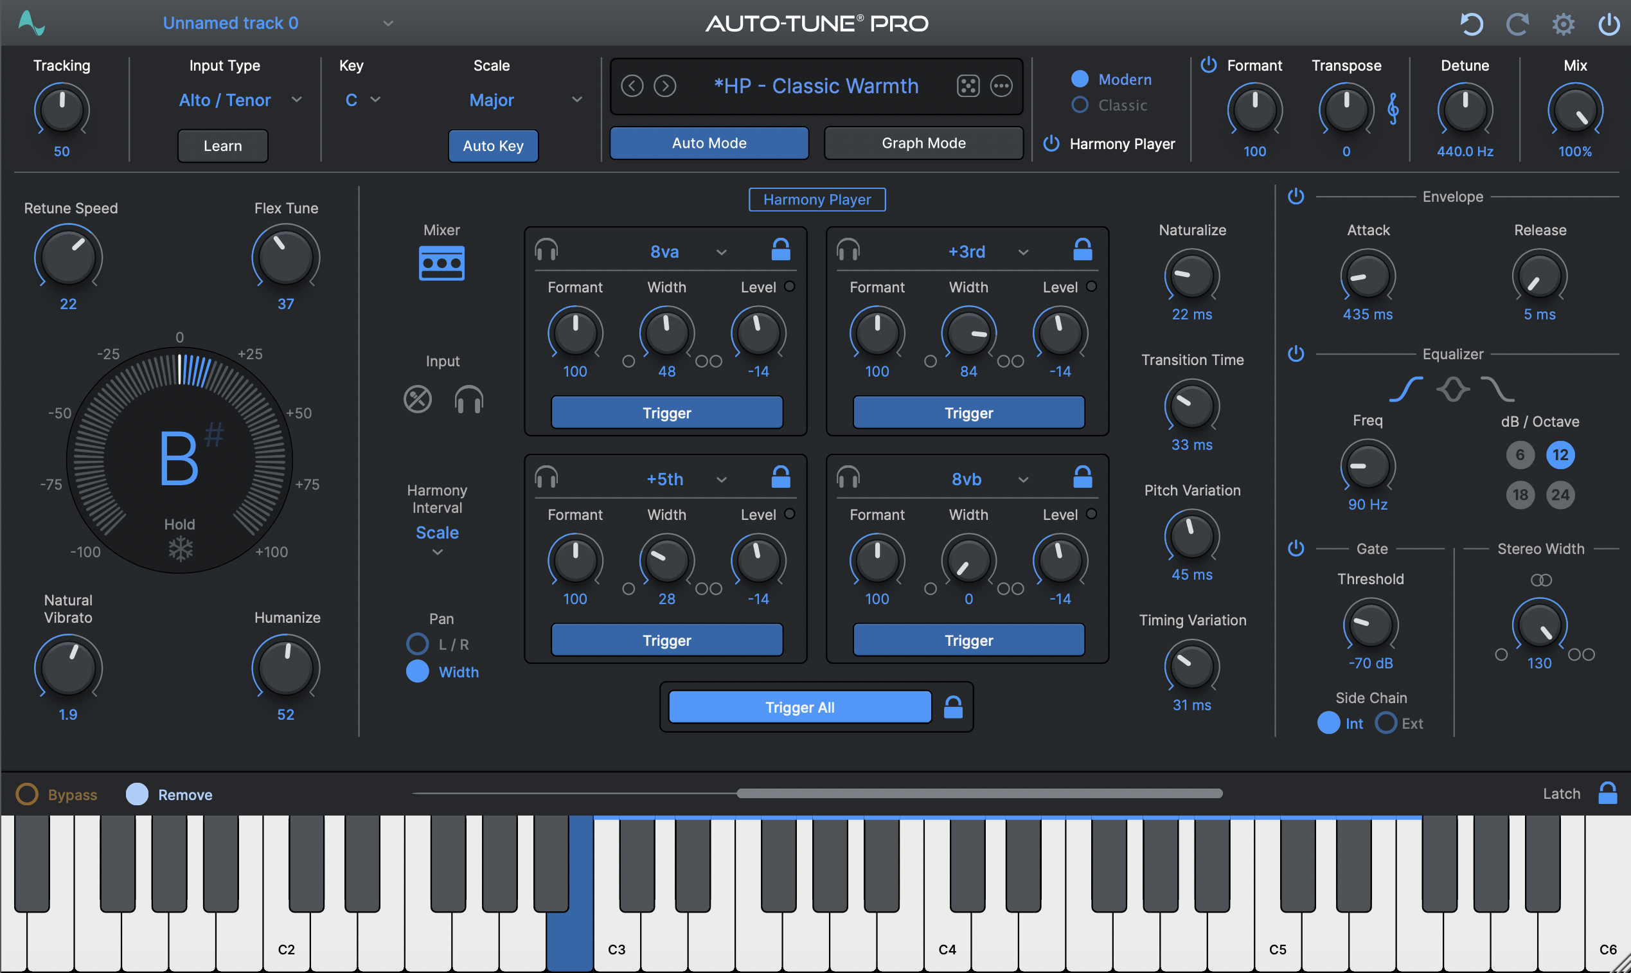Viewport: 1631px width, 973px height.
Task: Open the Mixer panel icon
Action: pos(441,263)
